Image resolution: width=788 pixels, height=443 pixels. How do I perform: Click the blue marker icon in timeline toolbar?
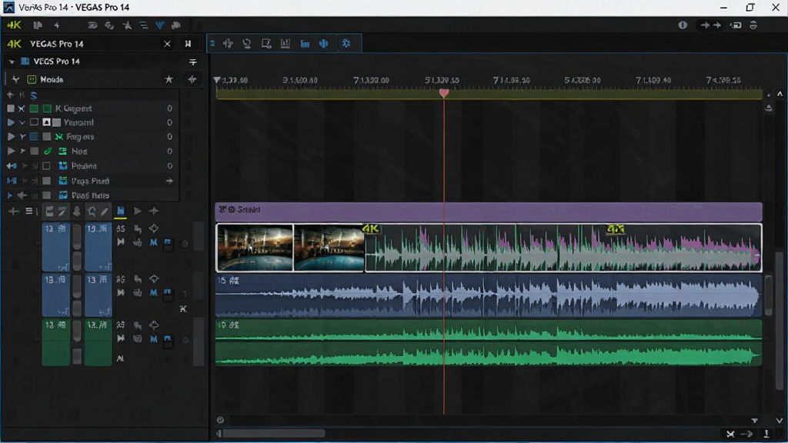click(324, 44)
